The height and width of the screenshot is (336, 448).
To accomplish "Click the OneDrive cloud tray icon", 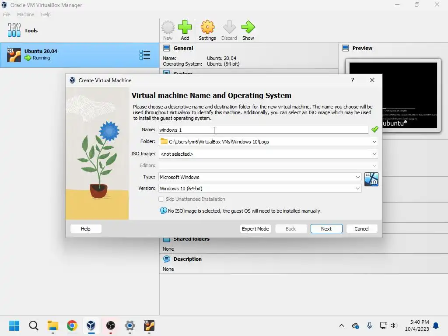I will (355, 325).
